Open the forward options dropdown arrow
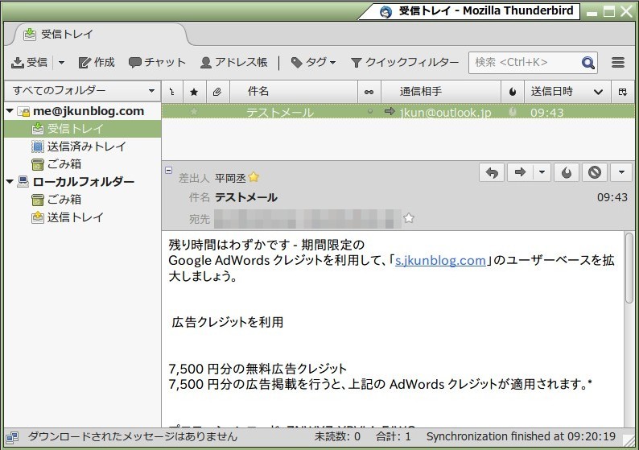 [542, 172]
